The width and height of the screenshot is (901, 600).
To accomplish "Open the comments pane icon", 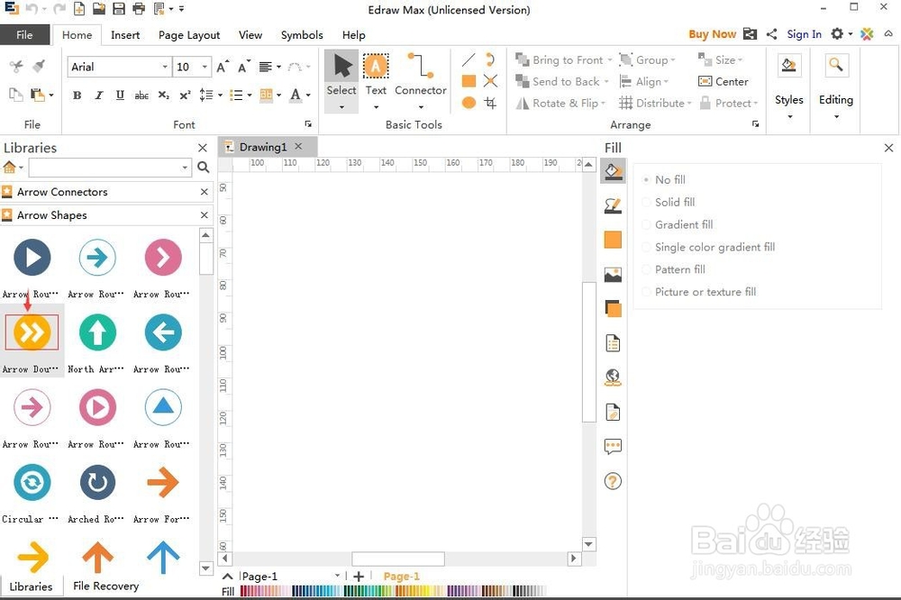I will [x=613, y=447].
